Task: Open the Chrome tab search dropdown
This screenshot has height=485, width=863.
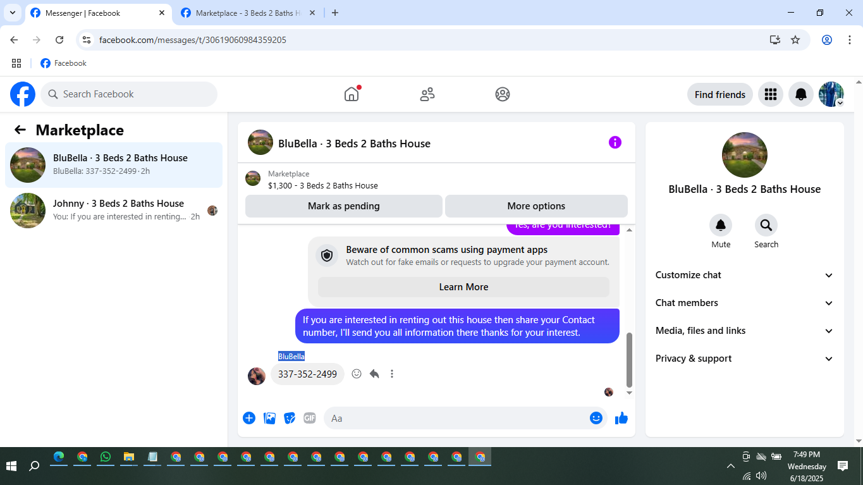Action: point(13,13)
